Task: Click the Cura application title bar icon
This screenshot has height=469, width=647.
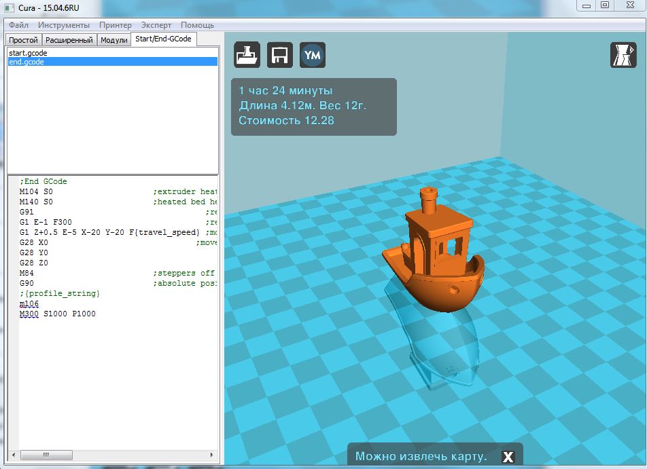Action: coord(10,7)
